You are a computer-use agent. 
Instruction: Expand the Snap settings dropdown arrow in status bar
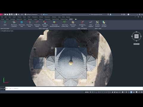tap(94, 92)
